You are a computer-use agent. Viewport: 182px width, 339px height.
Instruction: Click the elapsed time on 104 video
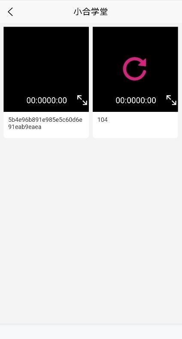(126, 100)
